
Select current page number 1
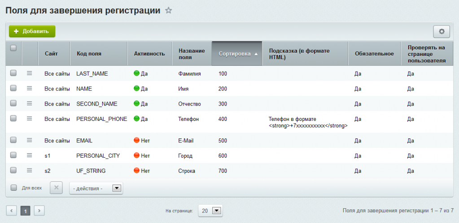pos(26,210)
